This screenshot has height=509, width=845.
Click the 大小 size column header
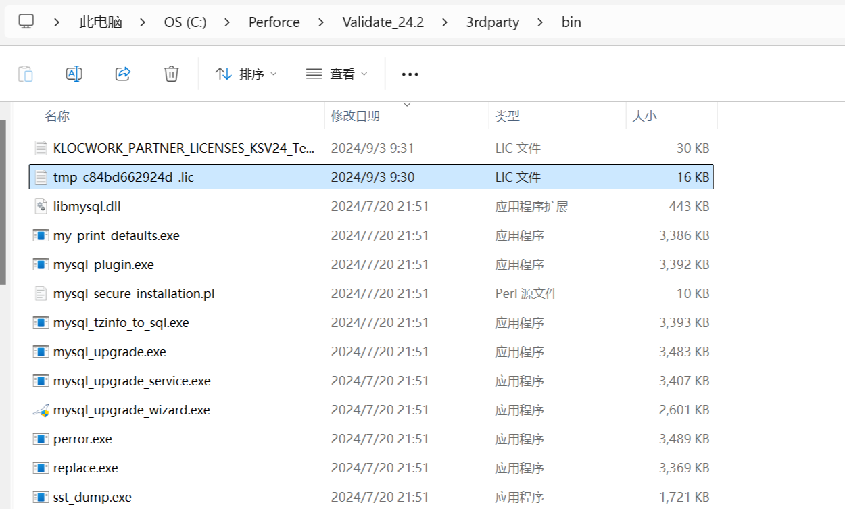[x=644, y=116]
